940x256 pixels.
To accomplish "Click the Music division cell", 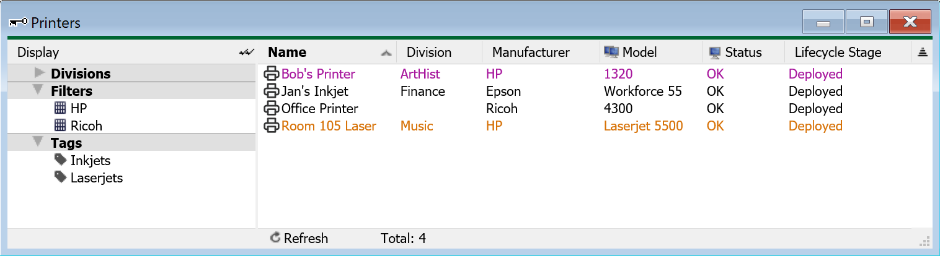I will point(417,126).
